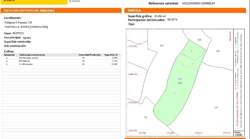Select the 'MT Matorral' crop row
This screenshot has height=139, width=250.
click(x=24, y=61)
